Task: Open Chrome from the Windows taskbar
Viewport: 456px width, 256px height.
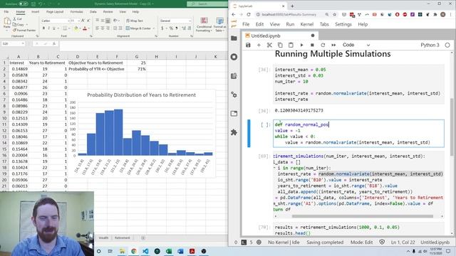Action: point(134,251)
